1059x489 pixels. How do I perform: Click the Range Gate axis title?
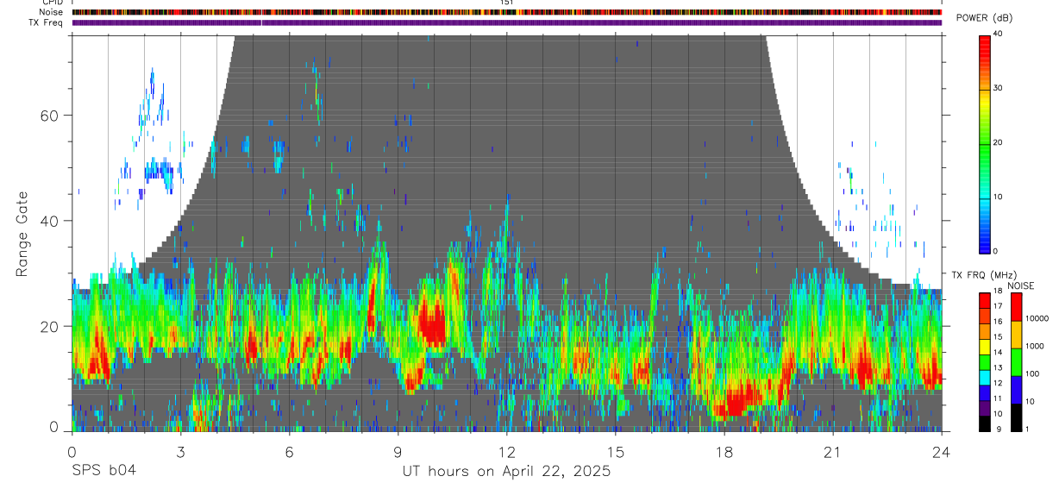[22, 233]
